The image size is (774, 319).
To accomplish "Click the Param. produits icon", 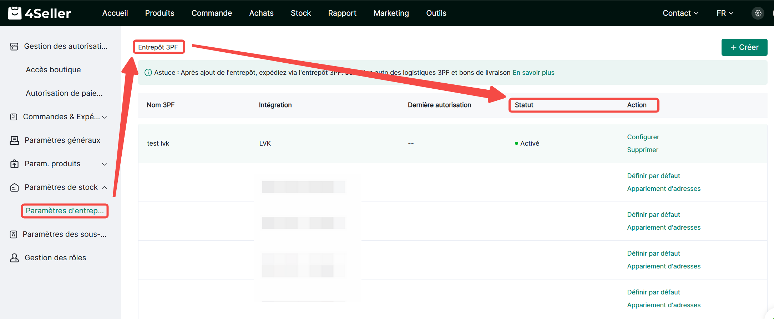I will tap(14, 164).
